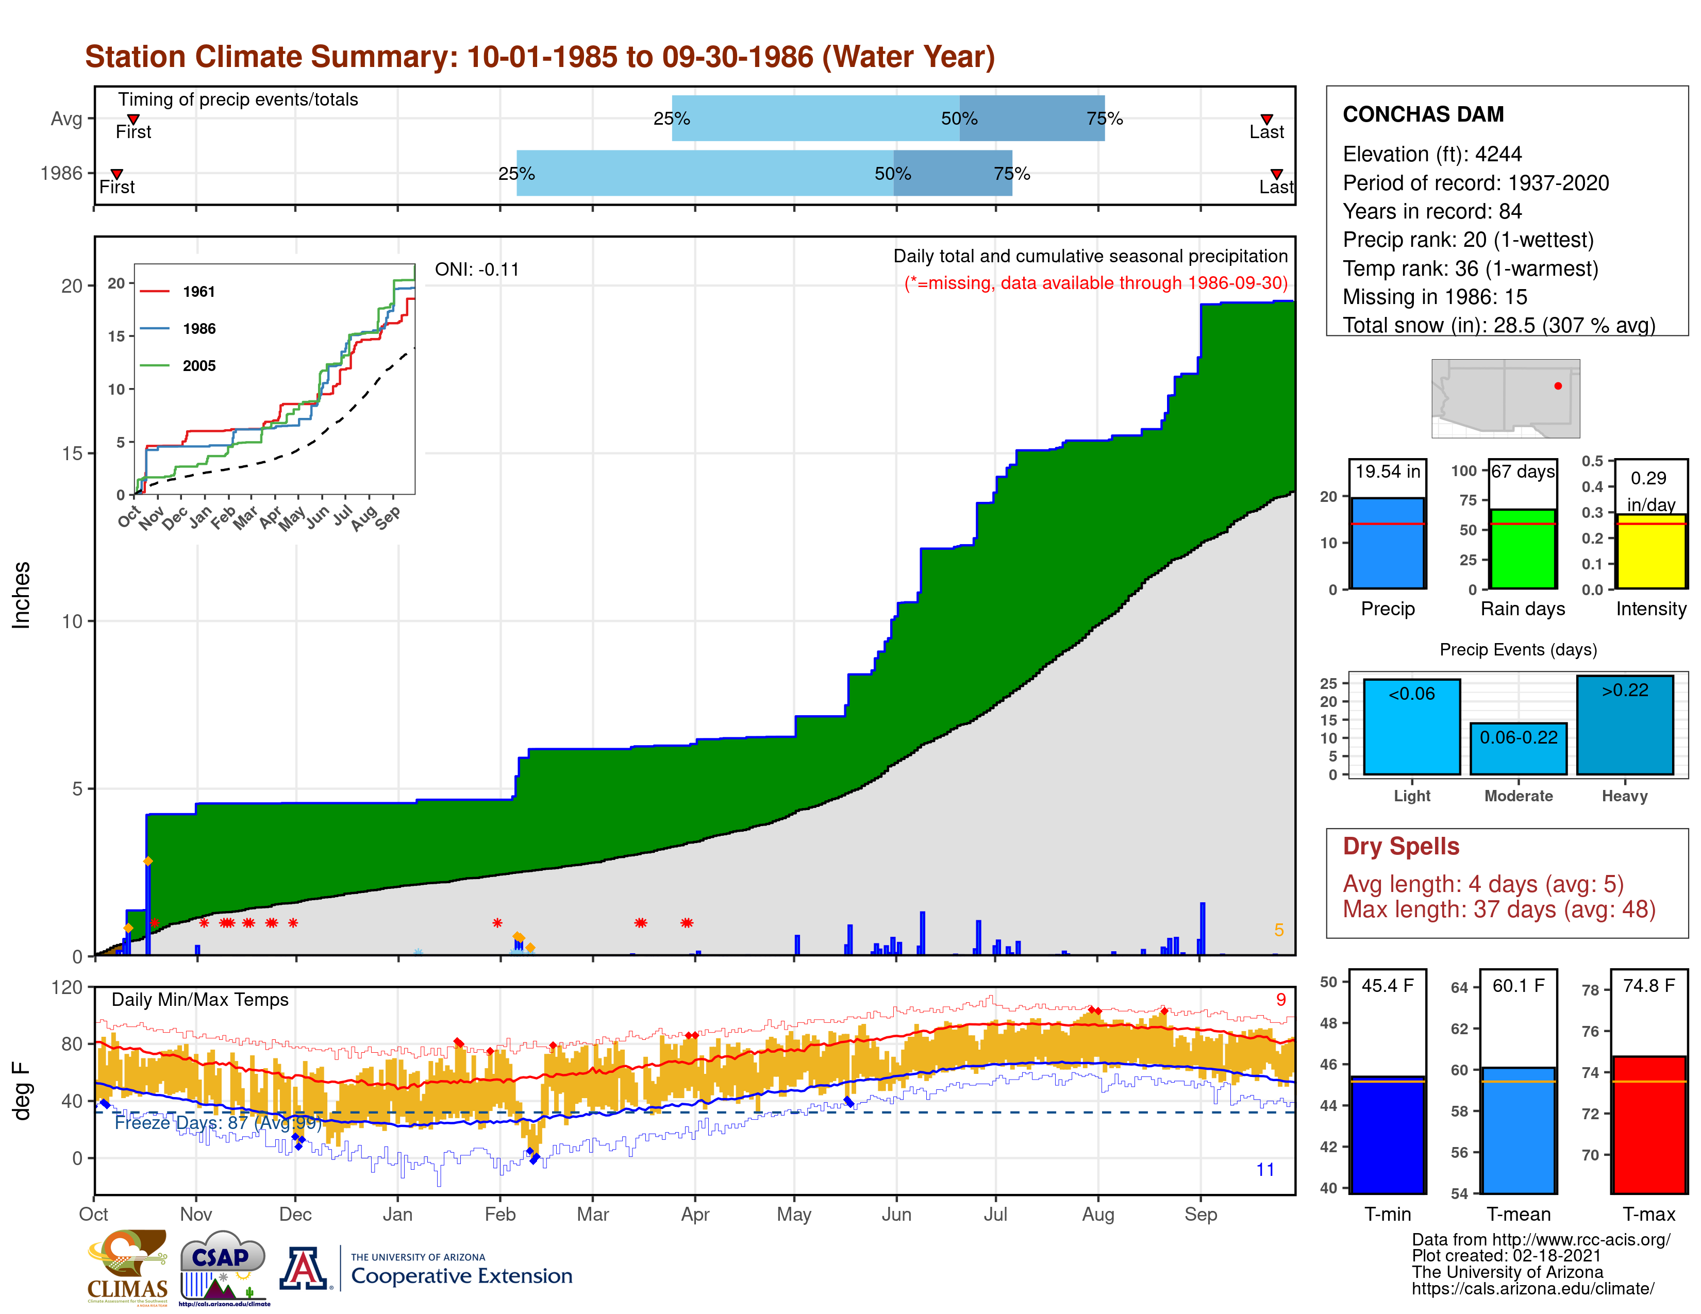The image size is (1701, 1314).
Task: Click 'Elevation (ft): 4244' text
Action: [1431, 154]
